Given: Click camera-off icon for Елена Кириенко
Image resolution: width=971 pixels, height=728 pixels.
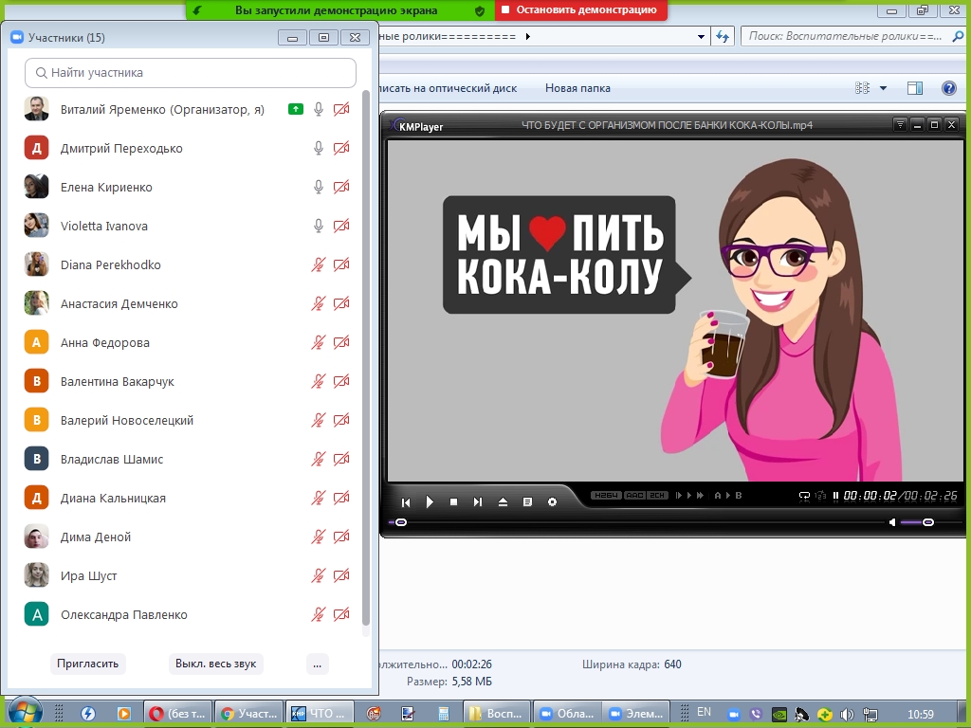Looking at the screenshot, I should click(x=341, y=187).
